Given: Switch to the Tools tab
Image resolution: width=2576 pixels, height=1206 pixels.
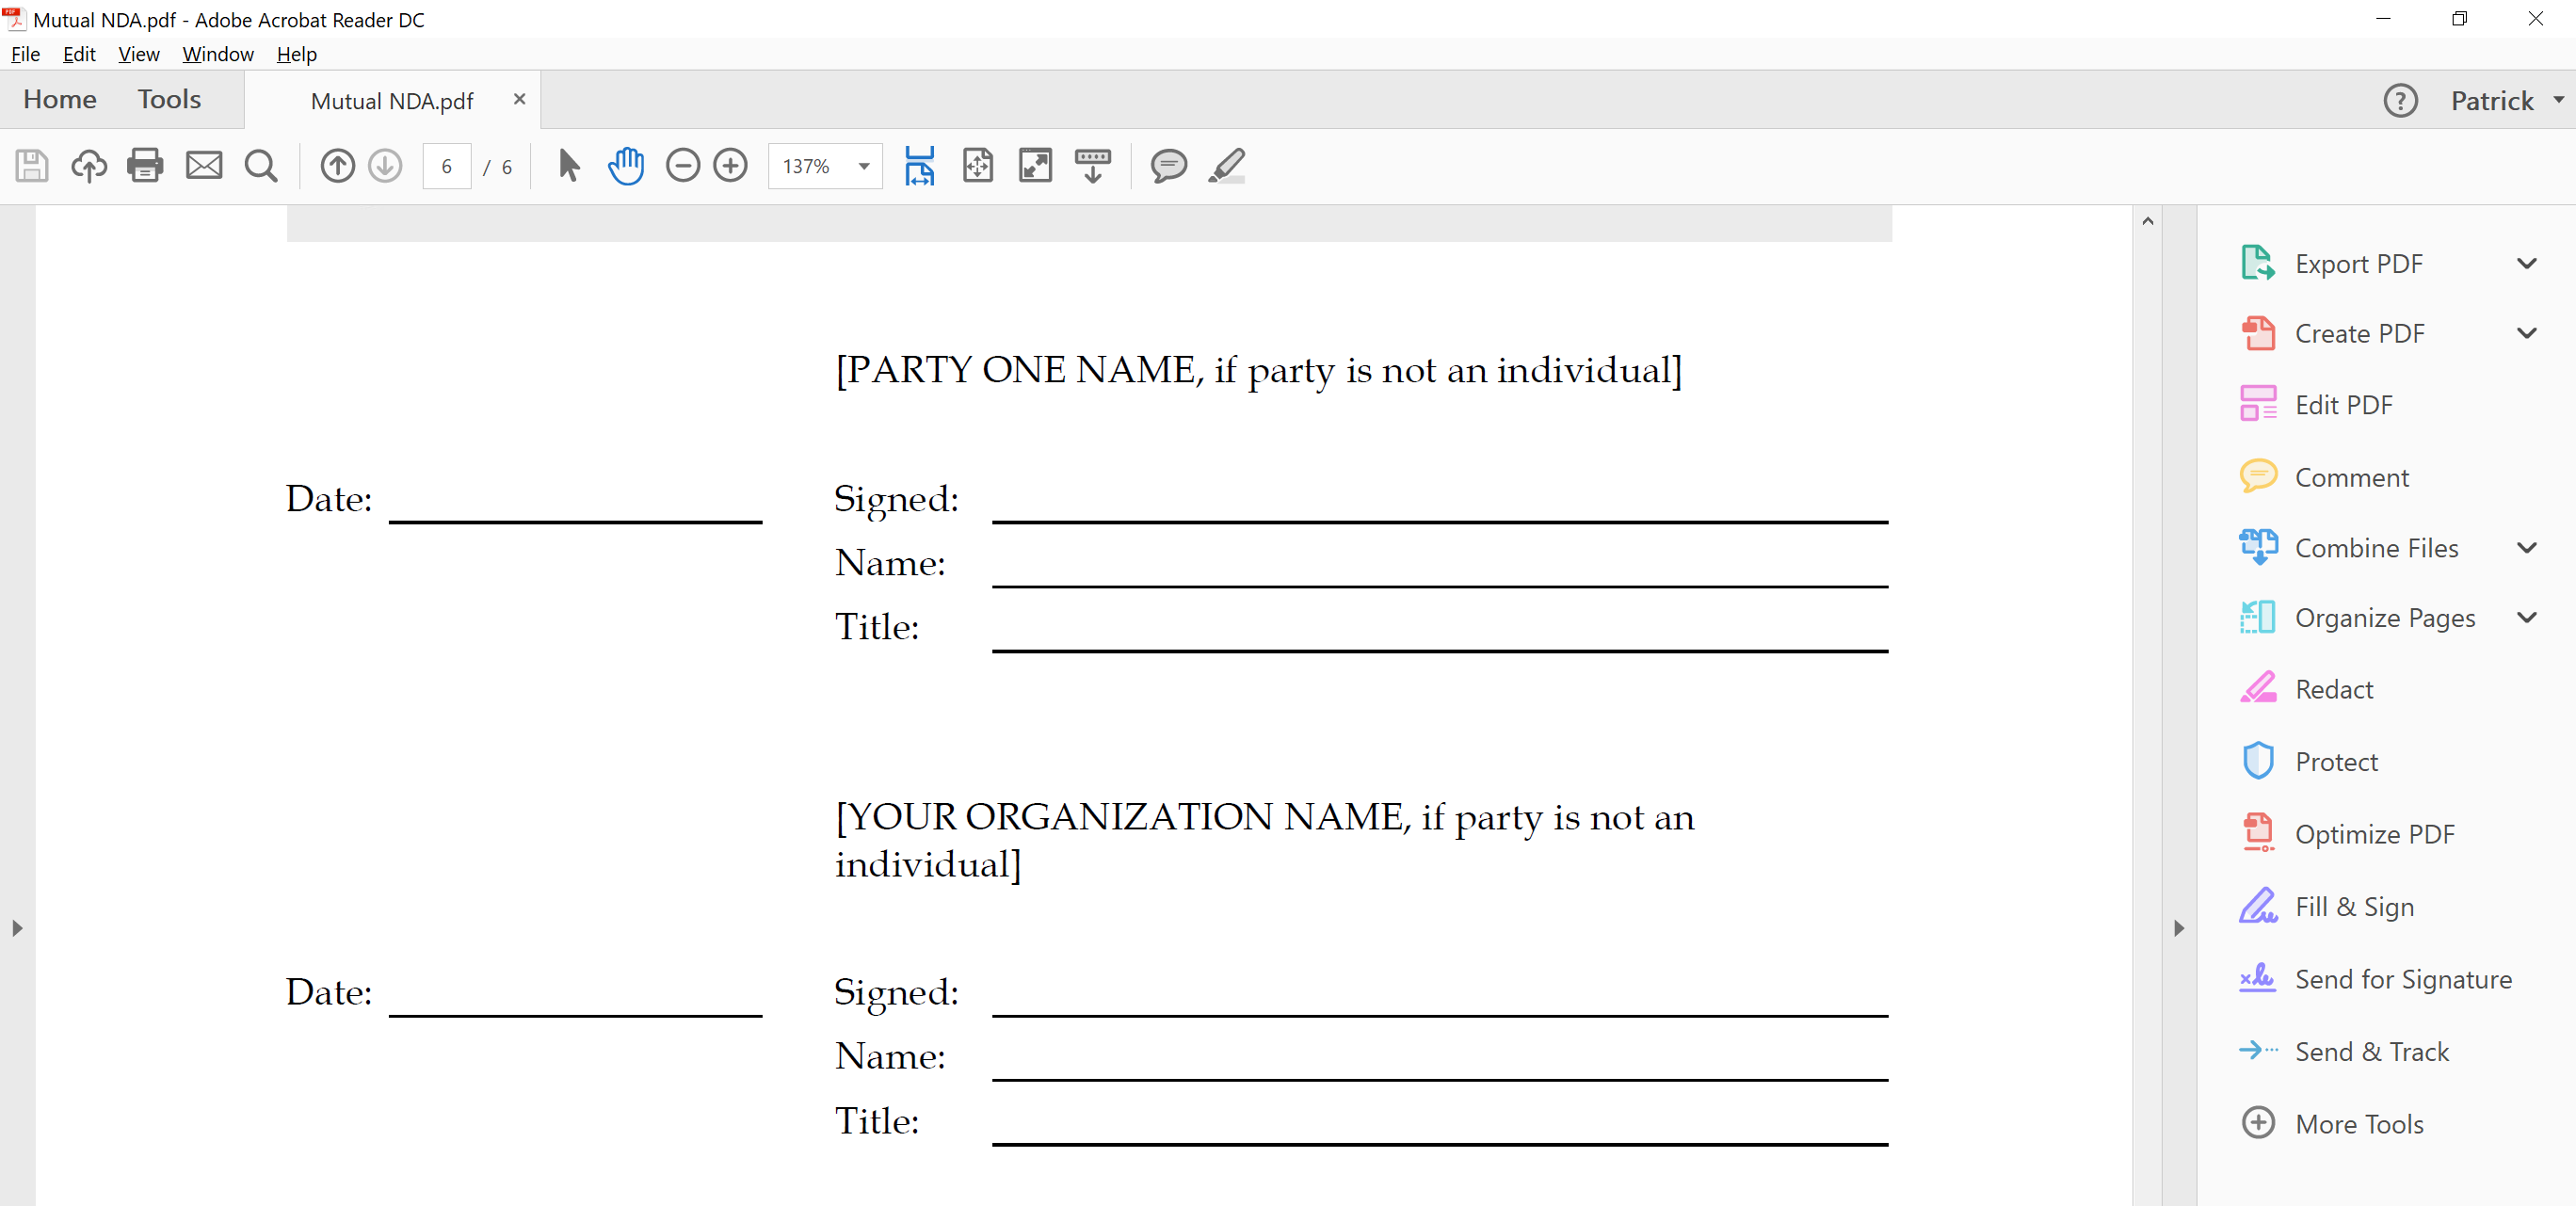Looking at the screenshot, I should pyautogui.click(x=169, y=99).
